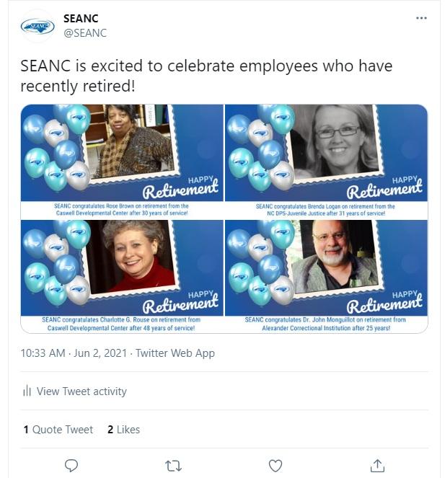Open Charlotte G. Rouse retirement image

coord(122,277)
